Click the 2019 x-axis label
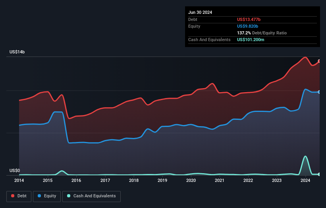The image size is (326, 208). 162,180
